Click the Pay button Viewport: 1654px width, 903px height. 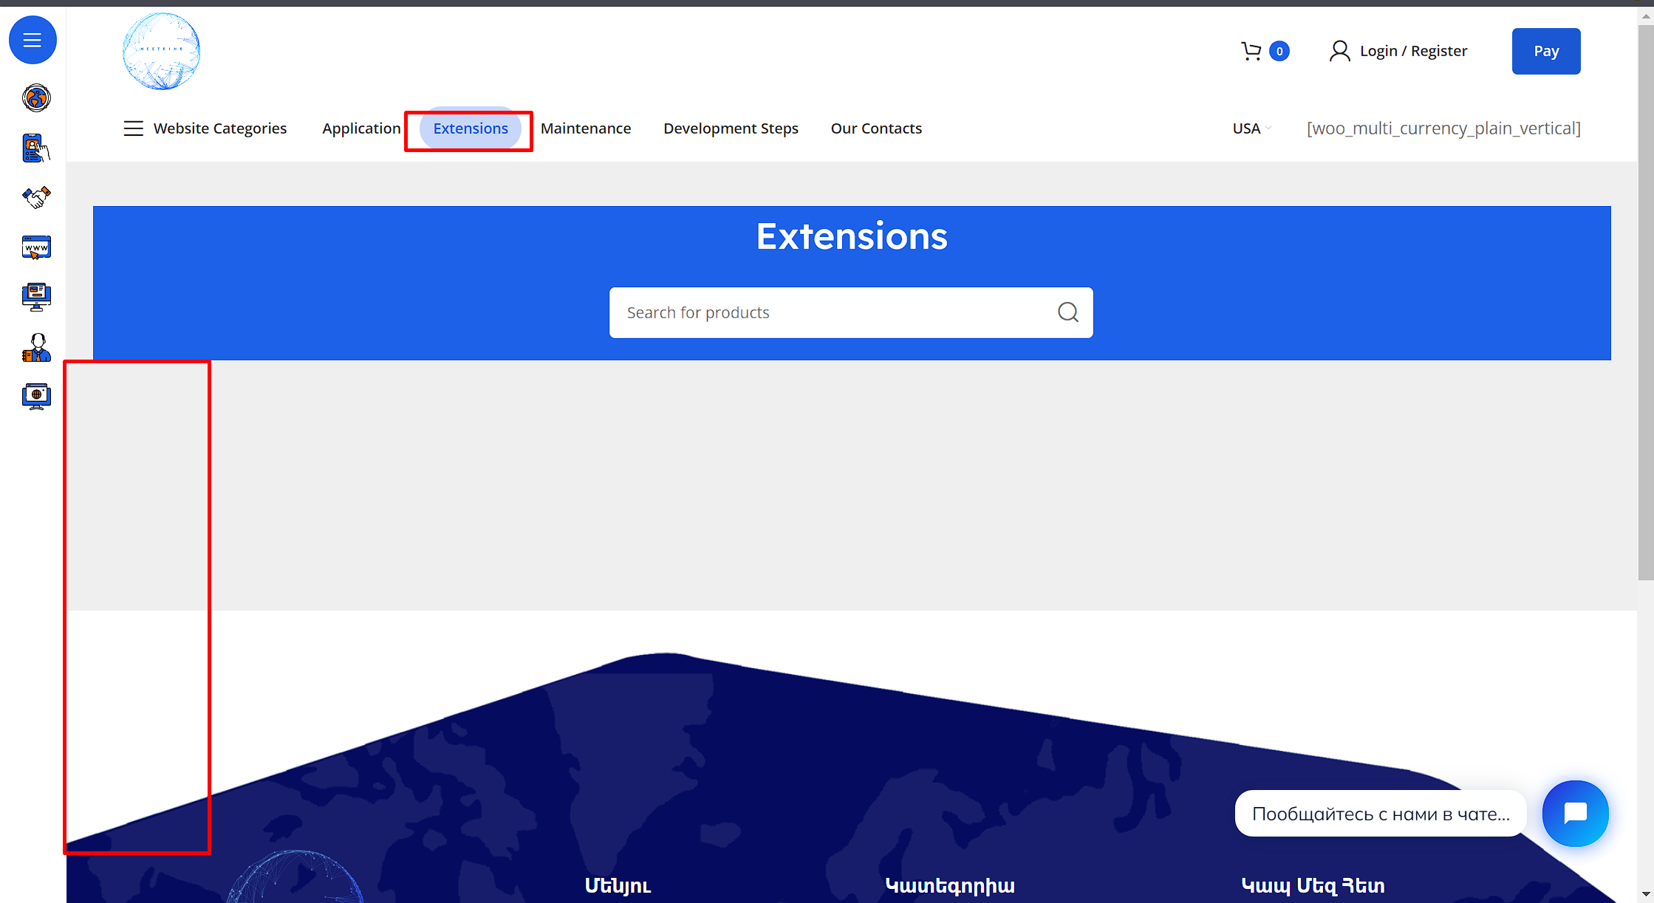(1546, 51)
